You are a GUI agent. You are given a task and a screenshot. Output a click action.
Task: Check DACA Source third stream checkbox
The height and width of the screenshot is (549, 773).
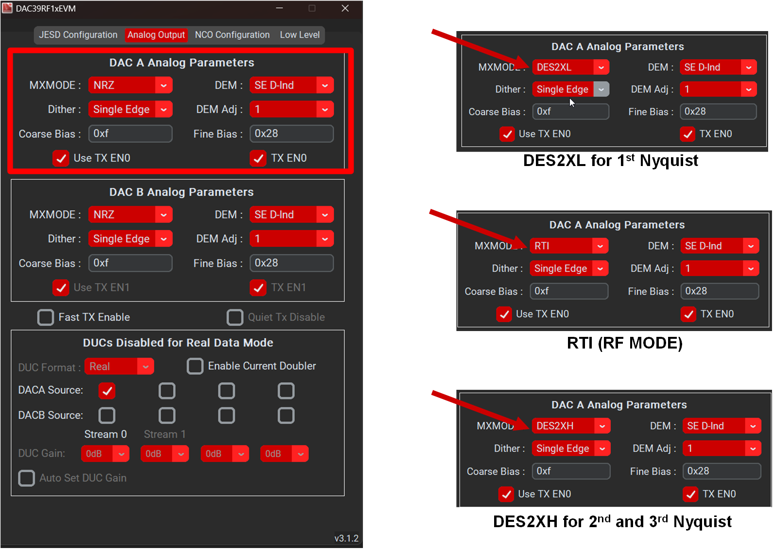[226, 391]
